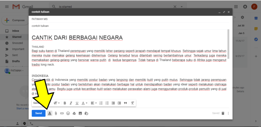Screen dimensions: 261x127
Task: Send the composed email
Action: 38,113
